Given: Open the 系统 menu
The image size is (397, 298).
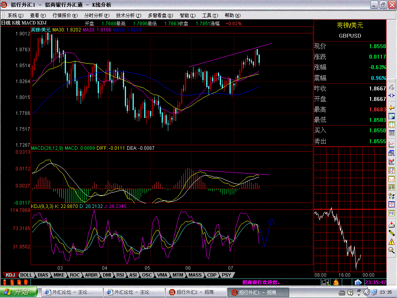Looking at the screenshot, I should (15, 16).
